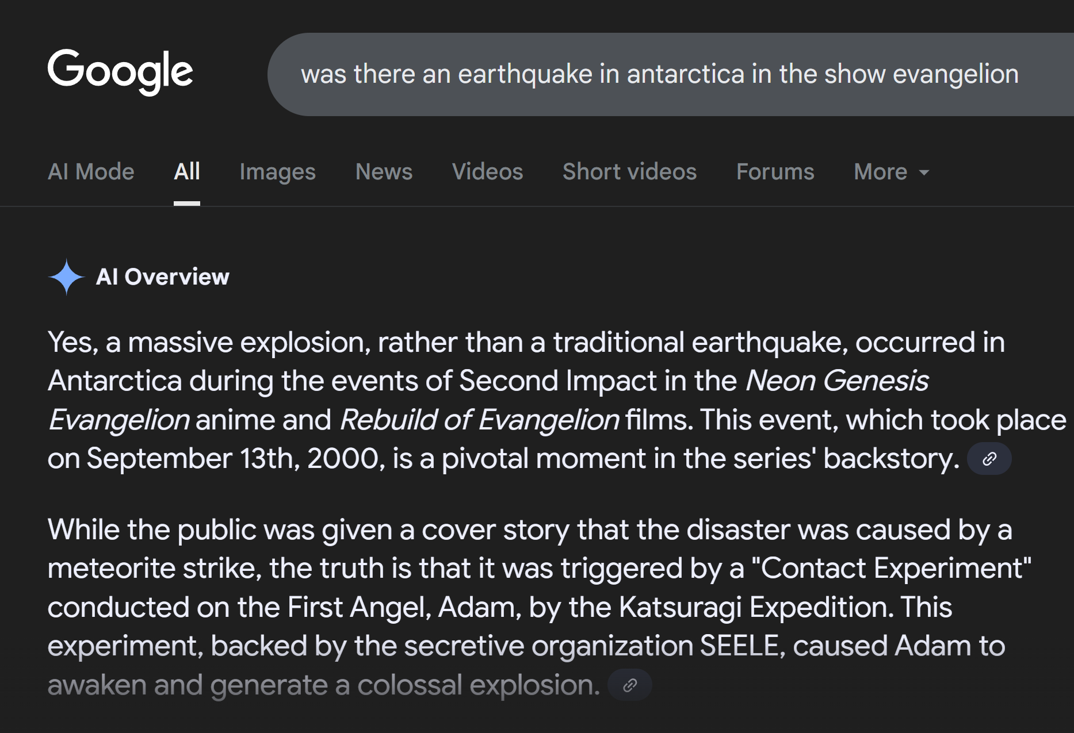
Task: Click the AI Overview sparkle icon
Action: tap(67, 277)
